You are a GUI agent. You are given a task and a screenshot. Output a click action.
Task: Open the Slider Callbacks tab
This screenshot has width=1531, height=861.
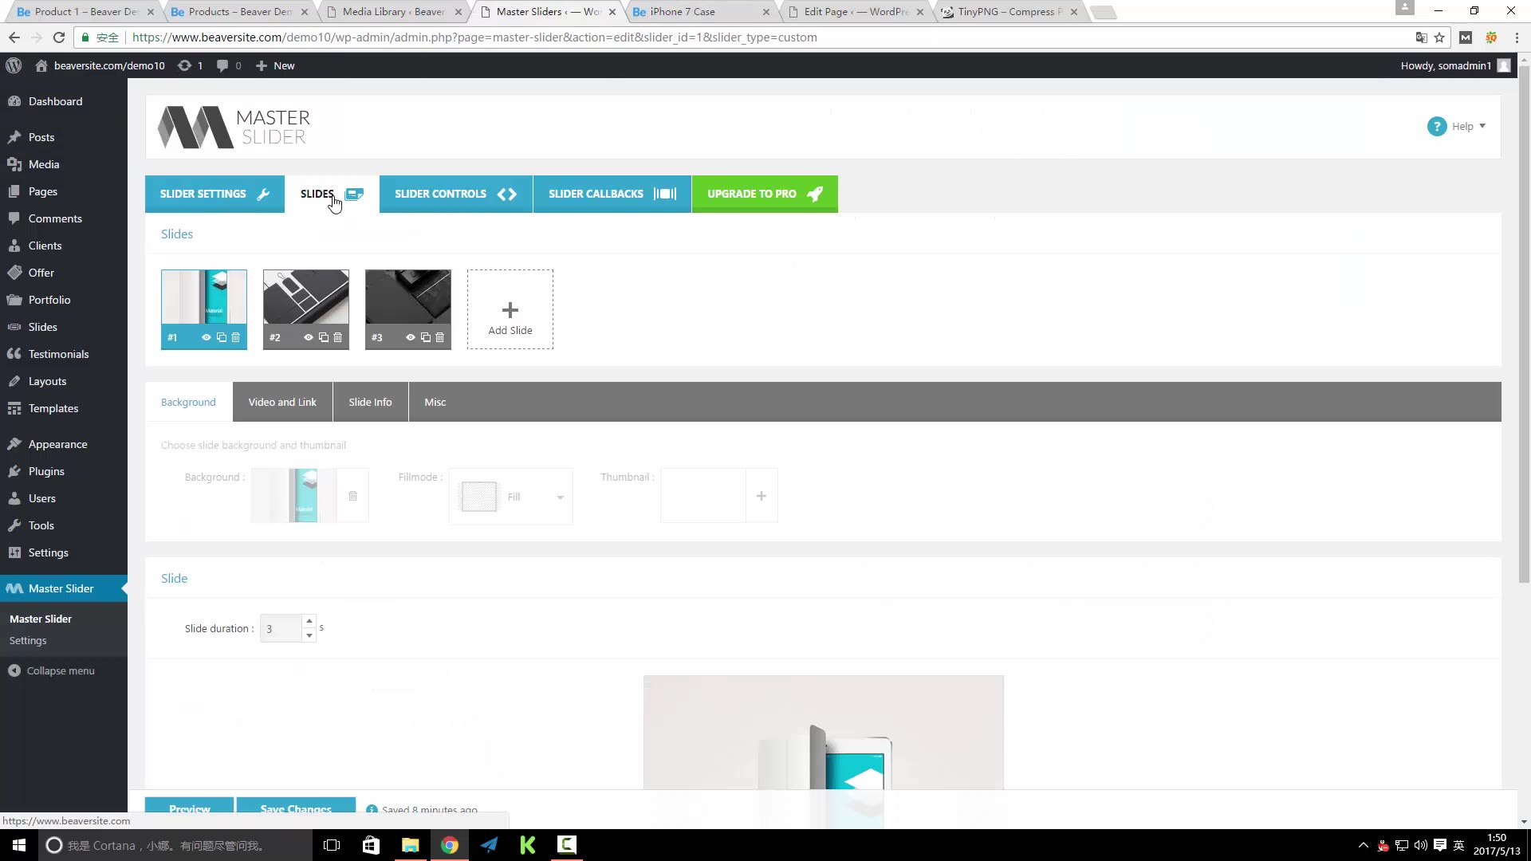point(612,194)
